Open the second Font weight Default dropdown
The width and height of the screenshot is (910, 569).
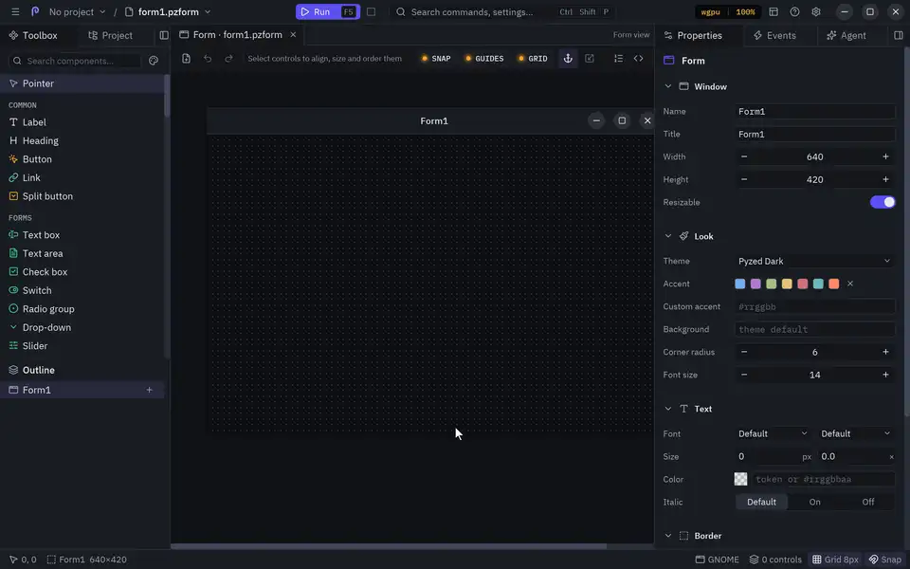pos(855,433)
